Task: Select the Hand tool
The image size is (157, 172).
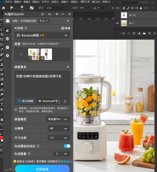Action: 2,119
